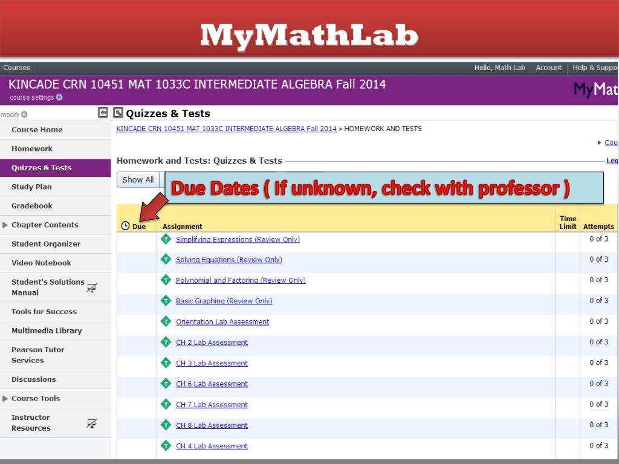619x464 pixels.
Task: Open Student Organizer in sidebar
Action: coord(55,244)
